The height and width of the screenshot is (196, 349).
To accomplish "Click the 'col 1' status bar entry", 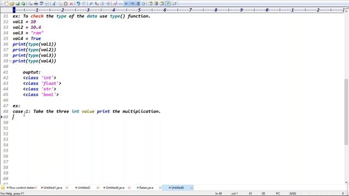I will [234, 194].
